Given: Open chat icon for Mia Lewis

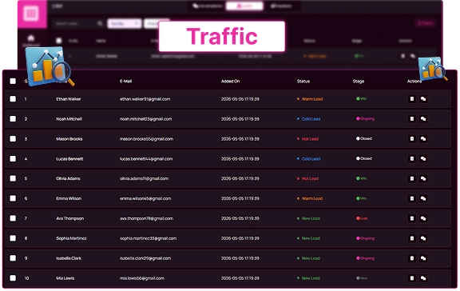Looking at the screenshot, I should pyautogui.click(x=423, y=278).
